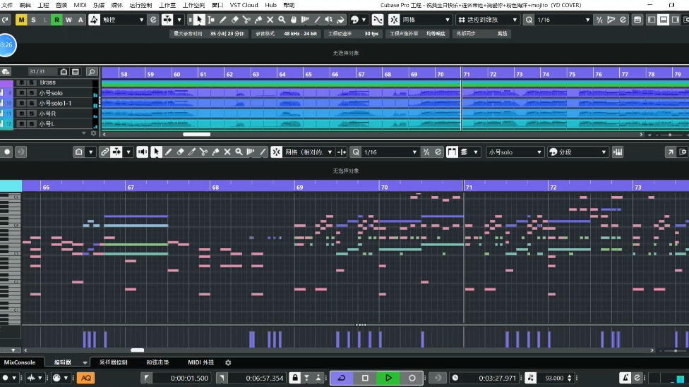Image resolution: width=689 pixels, height=387 pixels.
Task: Open the 适应到缩放 snap type dropdown
Action: click(488, 20)
